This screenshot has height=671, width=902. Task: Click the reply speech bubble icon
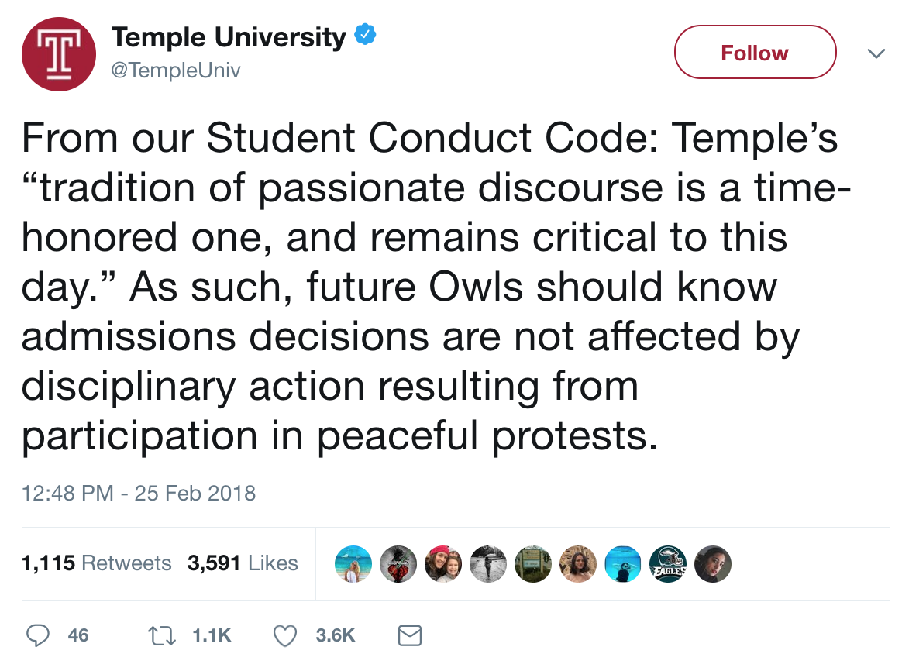pos(38,635)
